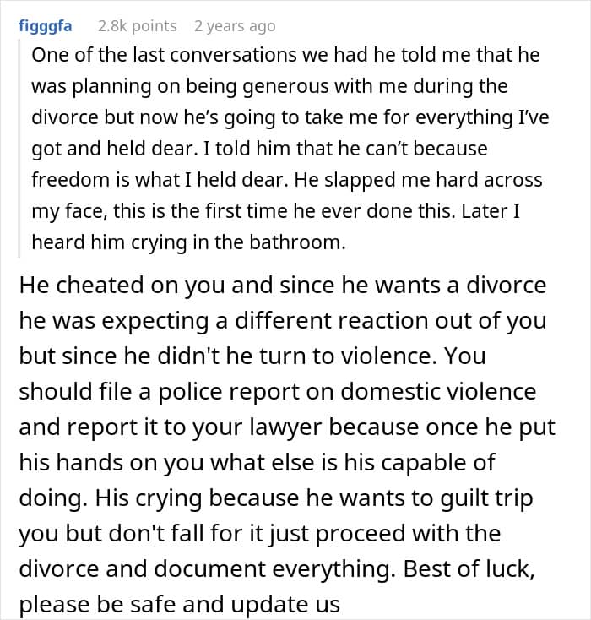The width and height of the screenshot is (591, 620).
Task: Click the vertical quote bar beside quoted text
Action: pyautogui.click(x=19, y=149)
